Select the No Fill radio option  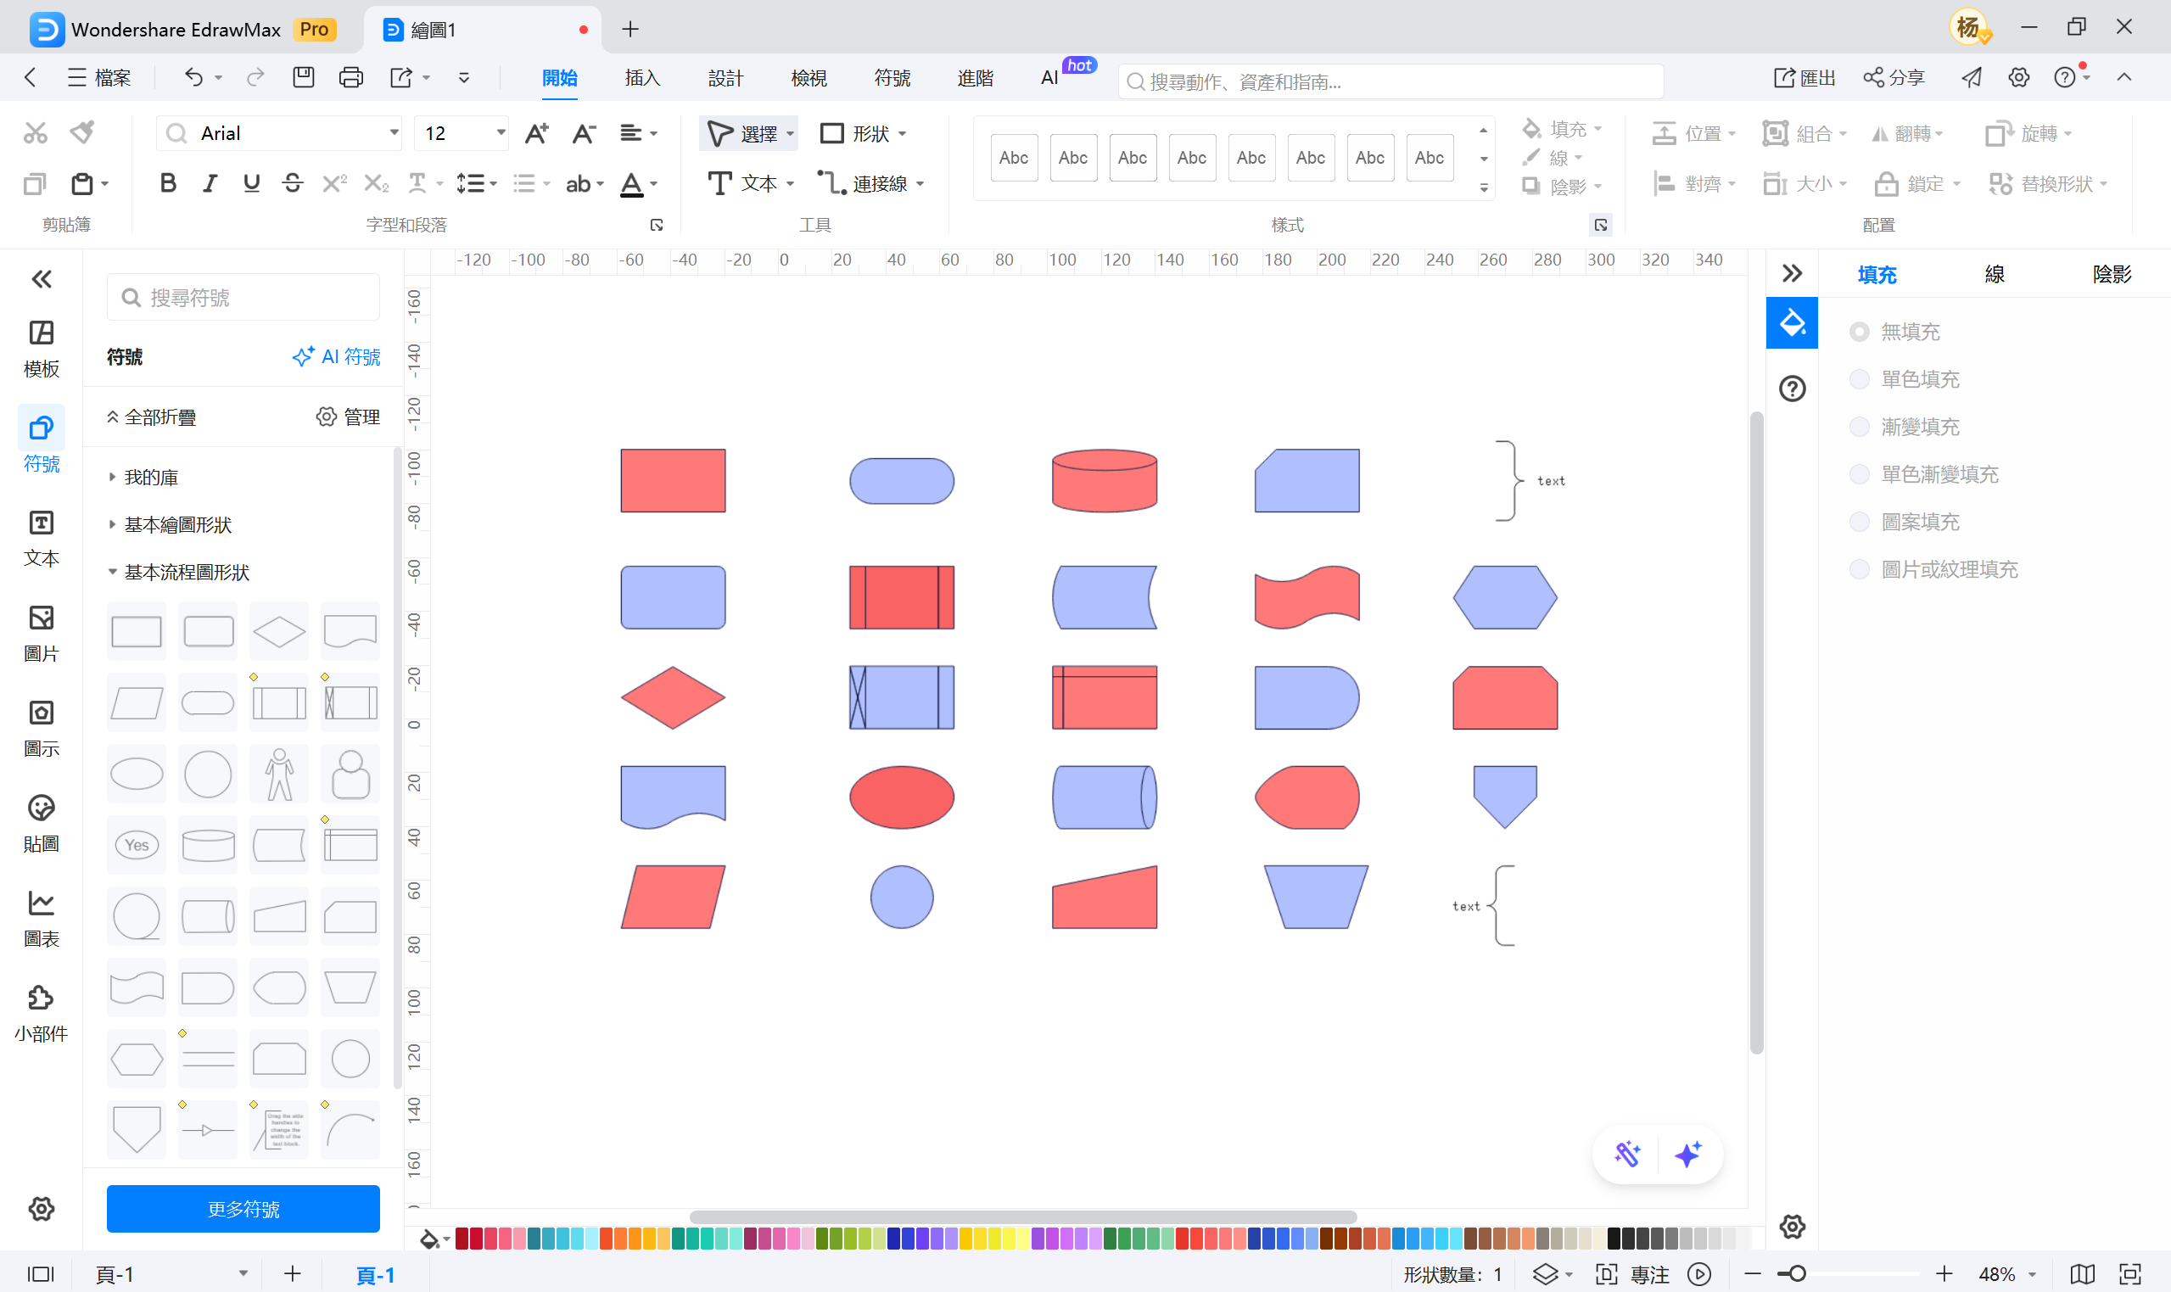tap(1860, 332)
